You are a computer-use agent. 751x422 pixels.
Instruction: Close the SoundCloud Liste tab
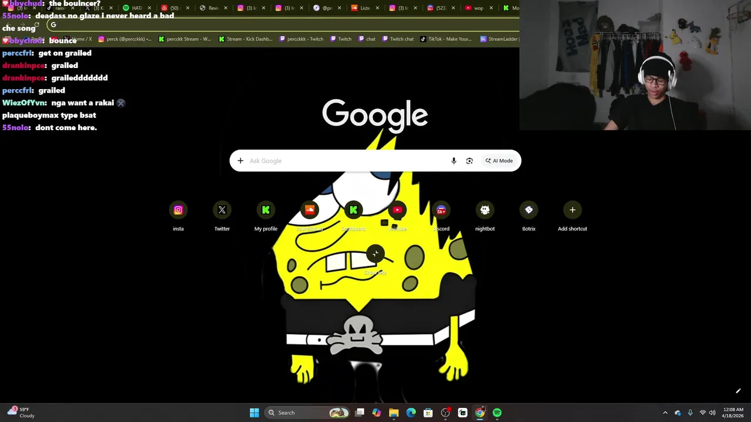[x=377, y=8]
